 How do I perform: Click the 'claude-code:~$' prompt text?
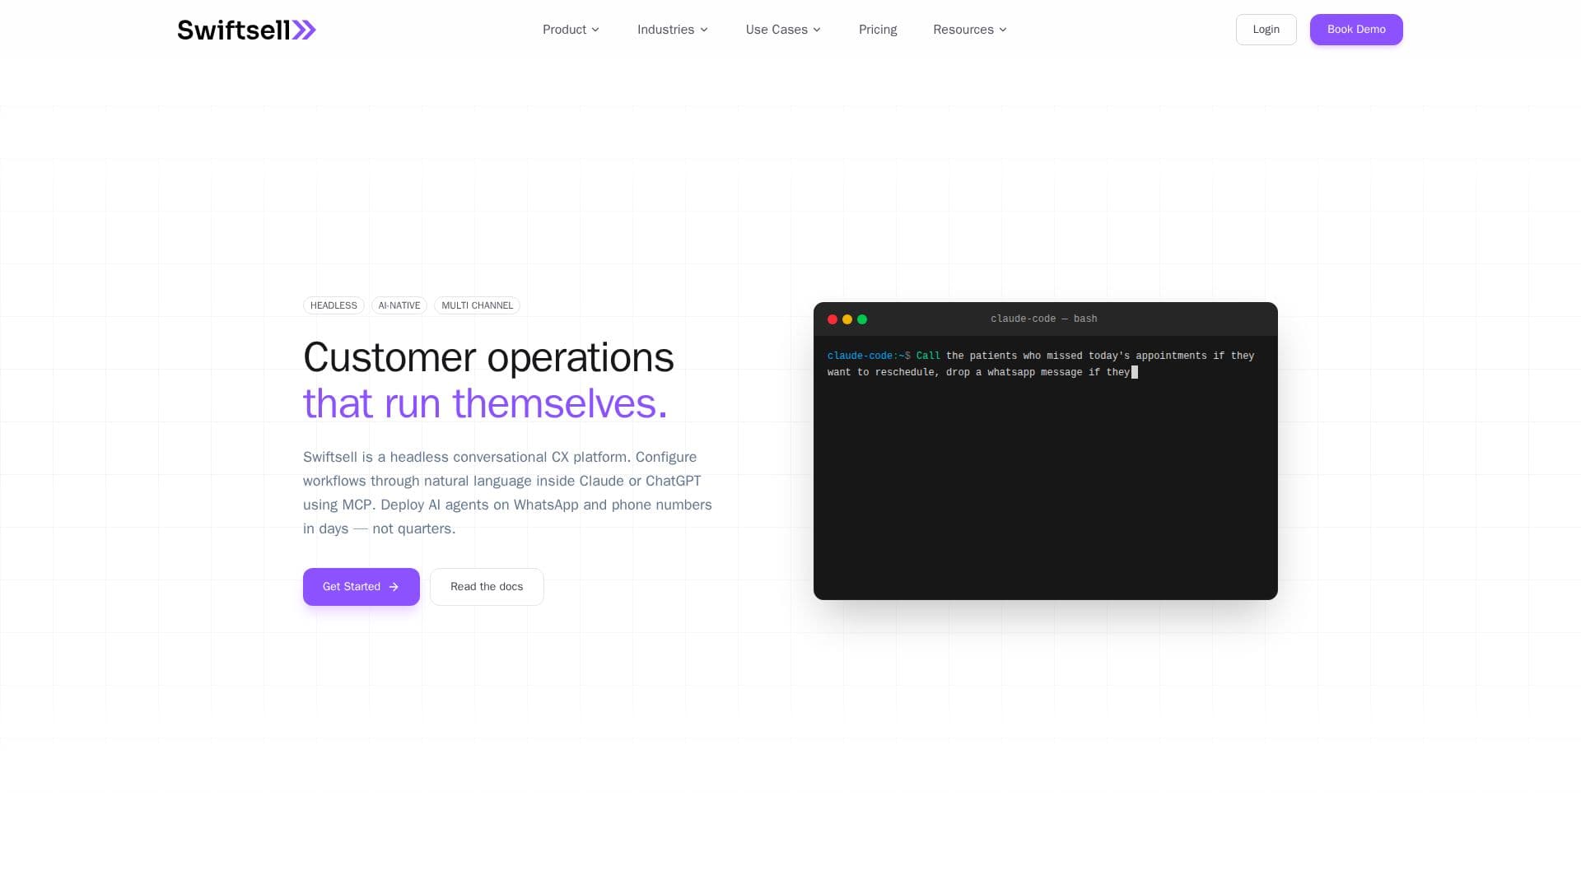click(x=869, y=356)
